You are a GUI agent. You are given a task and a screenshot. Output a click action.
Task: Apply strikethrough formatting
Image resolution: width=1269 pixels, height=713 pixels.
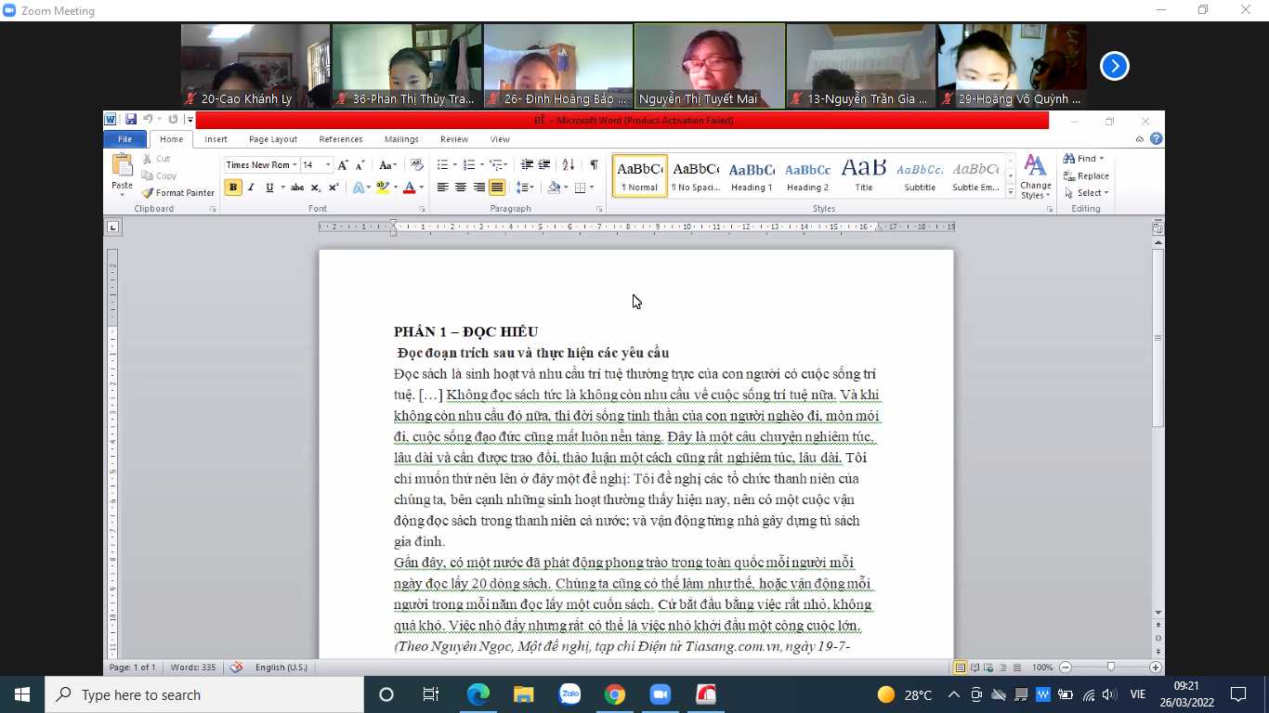(296, 188)
